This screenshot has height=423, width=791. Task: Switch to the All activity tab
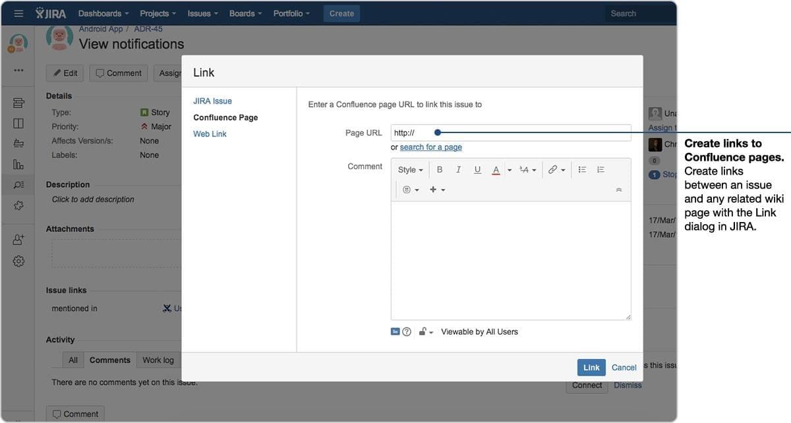(73, 360)
